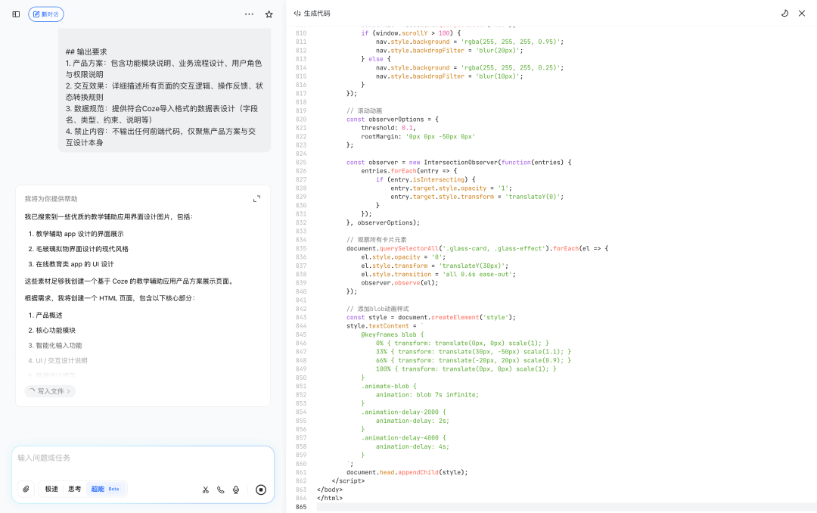The width and height of the screenshot is (817, 513).
Task: Click the 生成代码 panel title
Action: click(x=317, y=13)
